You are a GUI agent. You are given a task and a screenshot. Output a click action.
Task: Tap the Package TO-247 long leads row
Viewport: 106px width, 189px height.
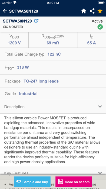(53, 81)
